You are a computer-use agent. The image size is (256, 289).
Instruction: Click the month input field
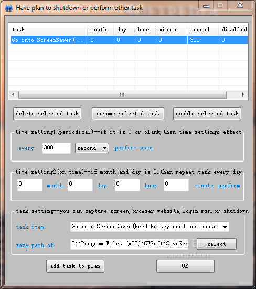click(30, 185)
